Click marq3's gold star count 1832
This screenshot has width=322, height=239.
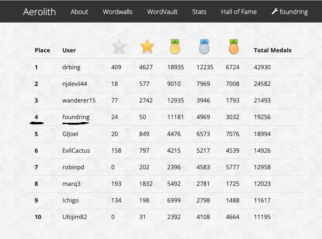point(146,184)
